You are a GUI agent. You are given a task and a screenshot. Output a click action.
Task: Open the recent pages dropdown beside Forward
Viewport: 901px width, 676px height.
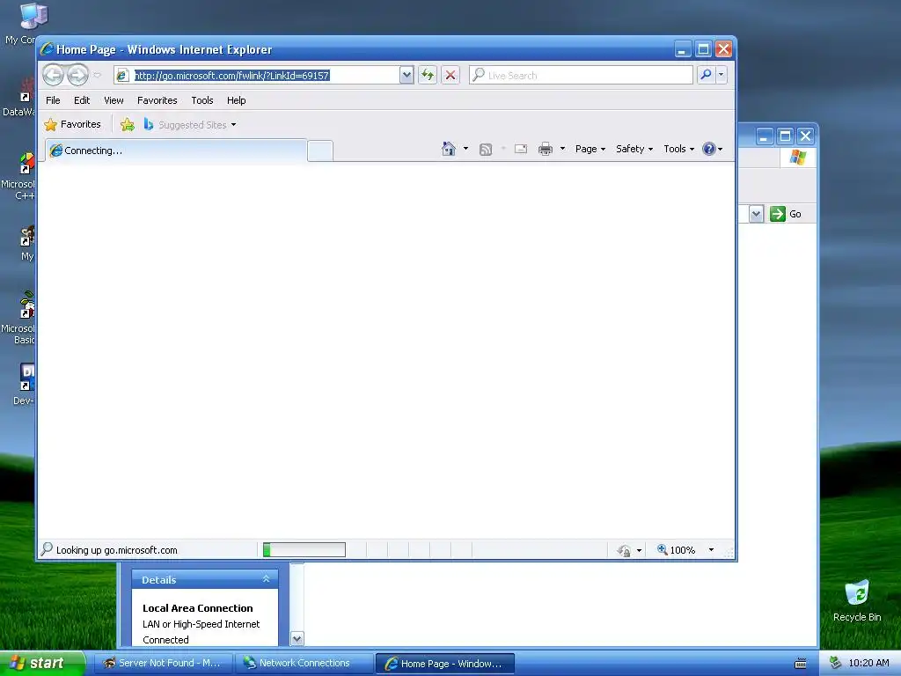97,75
